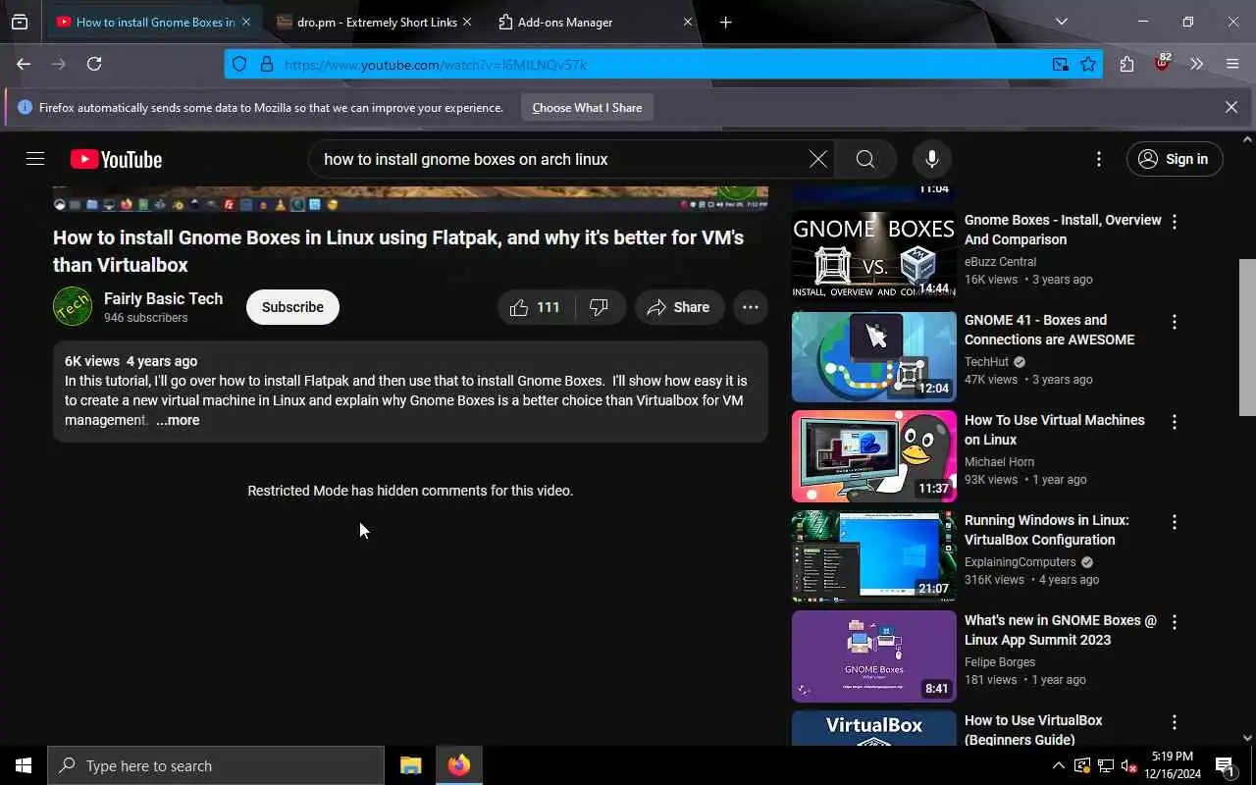1256x785 pixels.
Task: Open Windows Start menu
Action: point(24,765)
